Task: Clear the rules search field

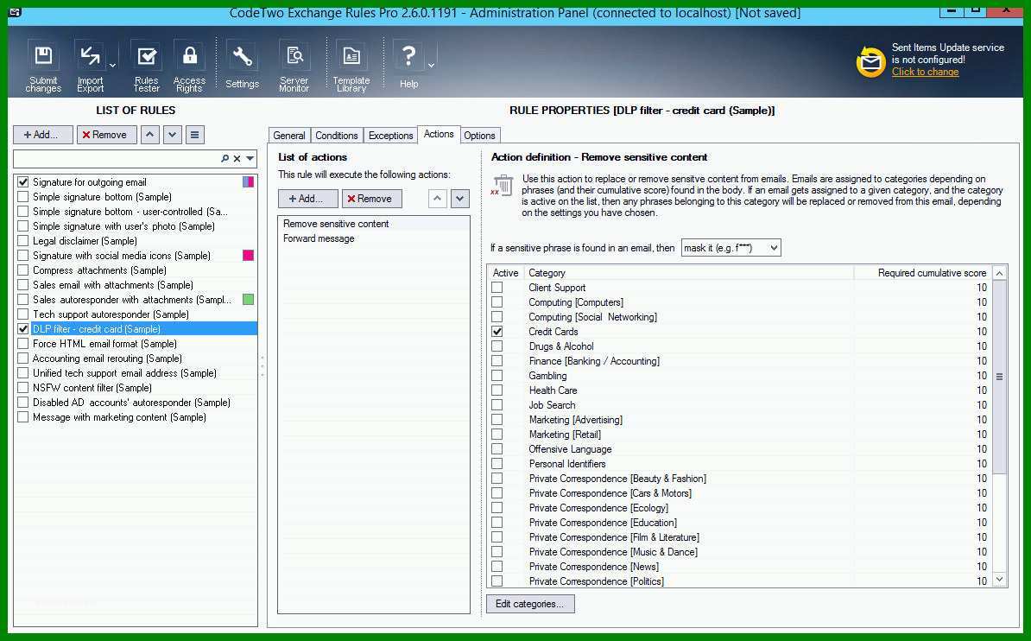Action: 237,159
